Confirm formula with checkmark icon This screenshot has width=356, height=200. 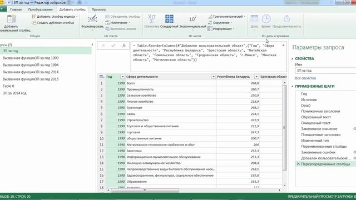[113, 46]
